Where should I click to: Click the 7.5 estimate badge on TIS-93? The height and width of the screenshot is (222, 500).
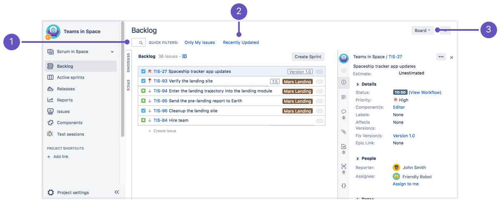tap(275, 81)
